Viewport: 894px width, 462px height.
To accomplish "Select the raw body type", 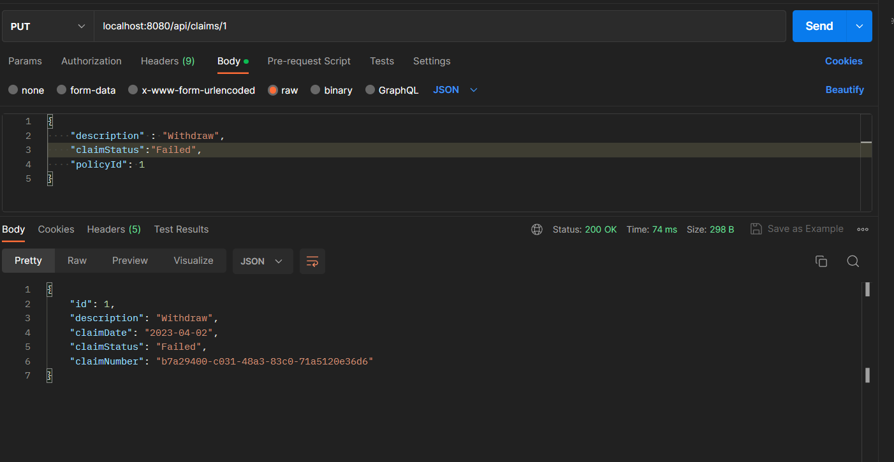I will tap(283, 90).
